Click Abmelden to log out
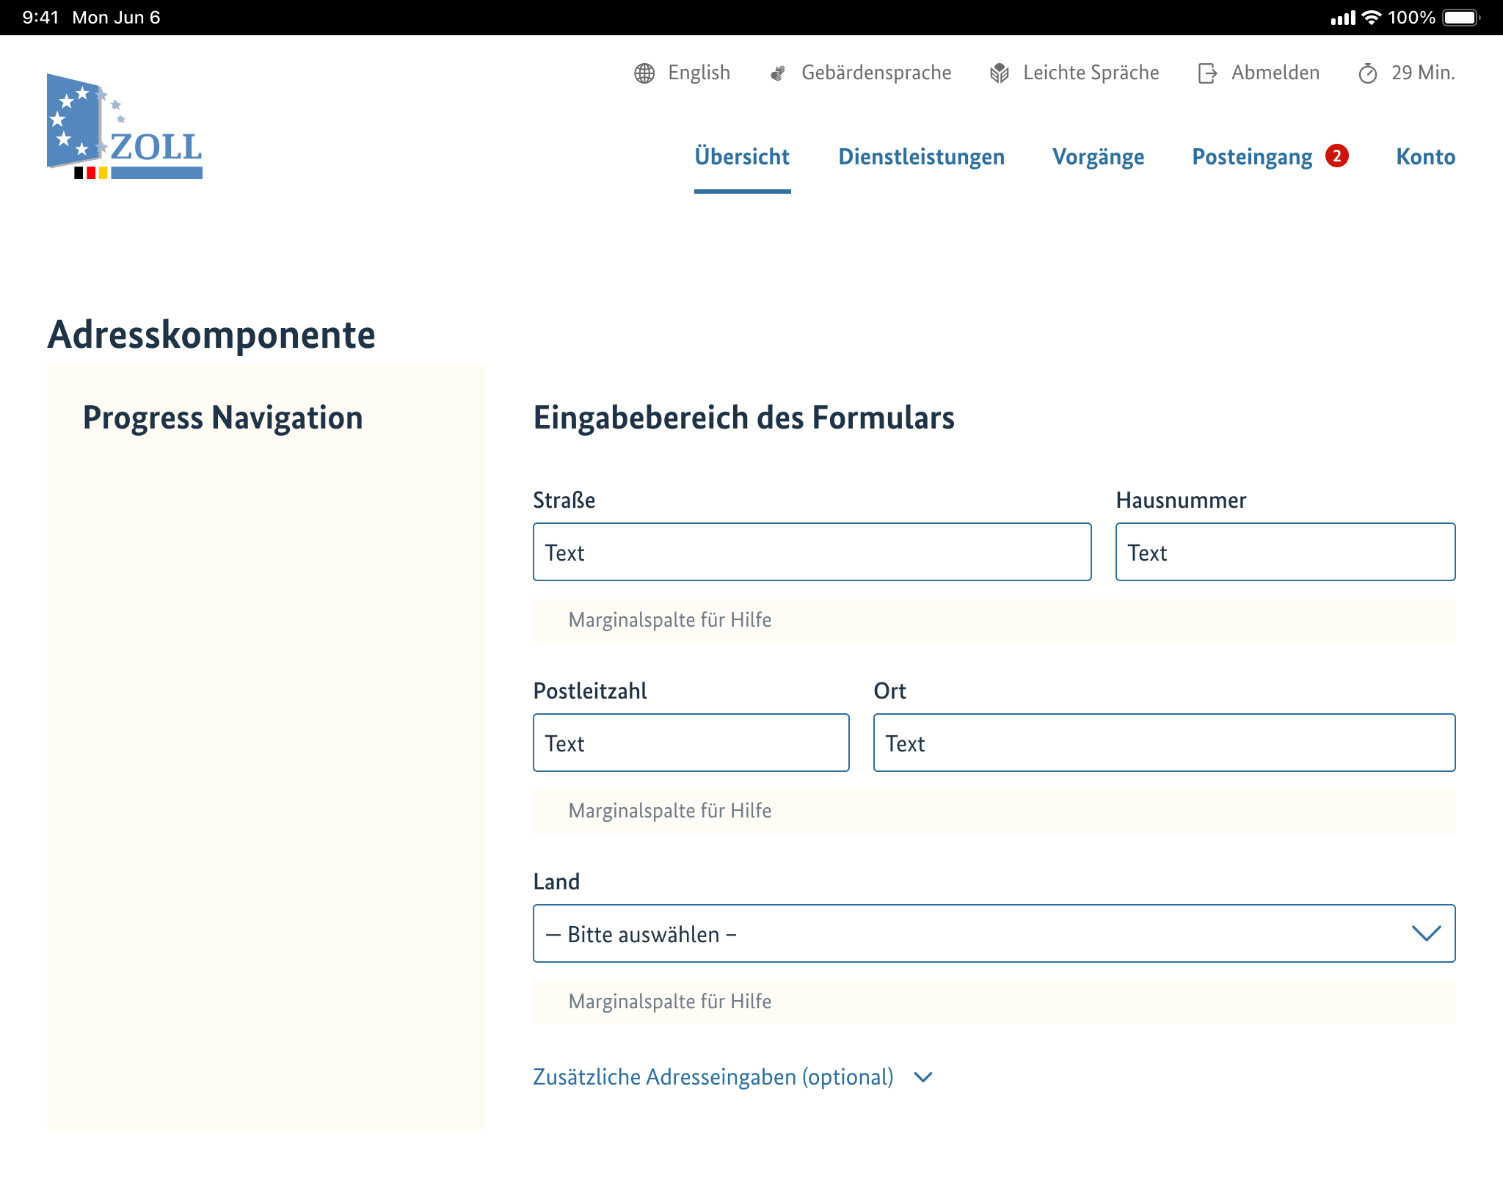 (1275, 73)
